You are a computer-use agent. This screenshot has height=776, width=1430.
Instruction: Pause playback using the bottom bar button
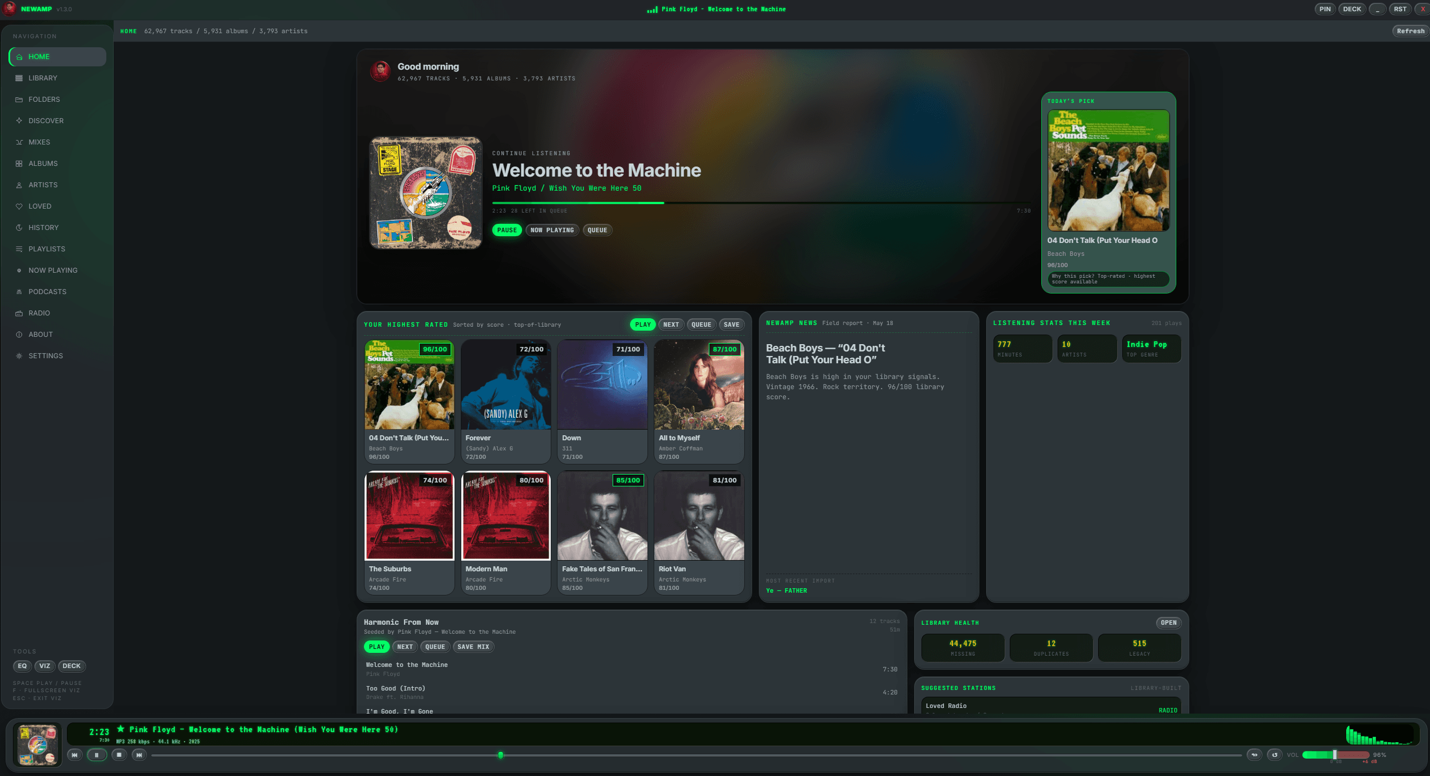(97, 755)
